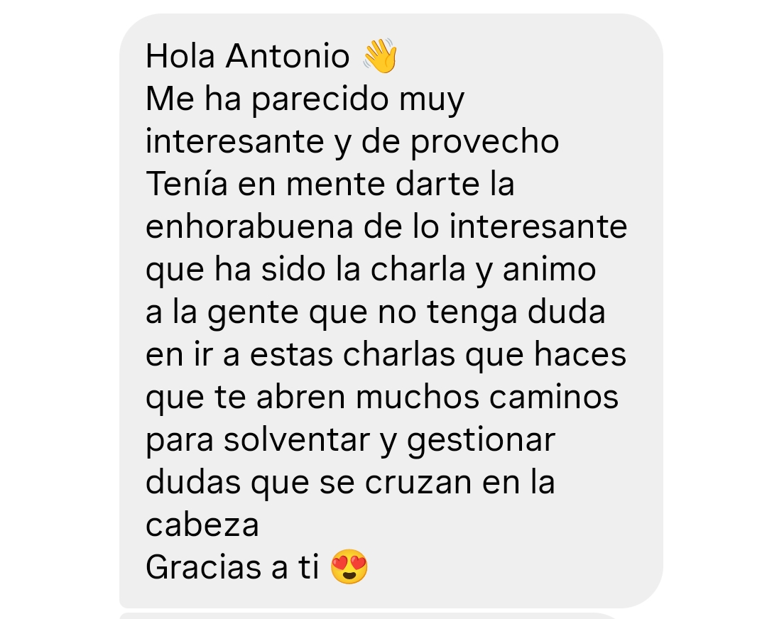The width and height of the screenshot is (767, 619).
Task: Click the waving hand emoji
Action: tap(379, 55)
